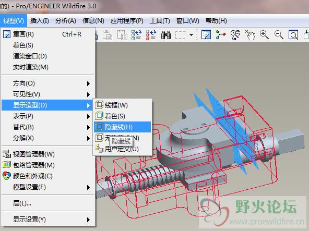Open the 视图(V) menu
The height and width of the screenshot is (231, 309).
[x=14, y=21]
